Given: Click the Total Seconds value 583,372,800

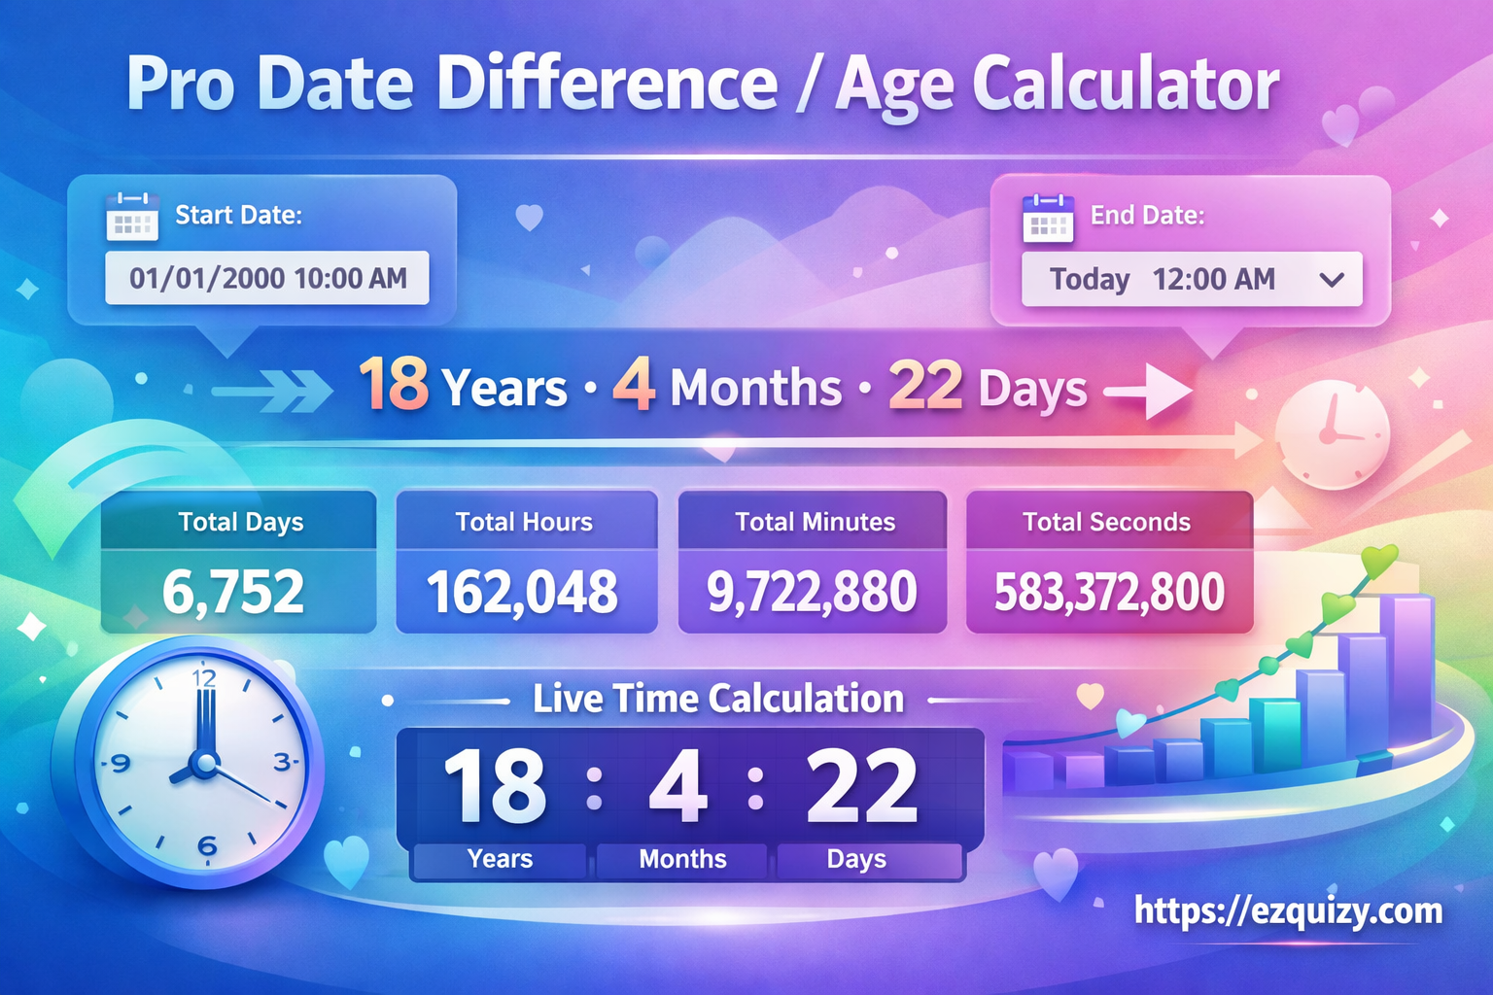Looking at the screenshot, I should pos(1109,592).
